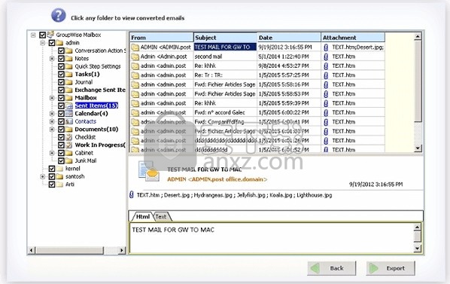Click the Documents(10) folder icon

pyautogui.click(x=69, y=130)
